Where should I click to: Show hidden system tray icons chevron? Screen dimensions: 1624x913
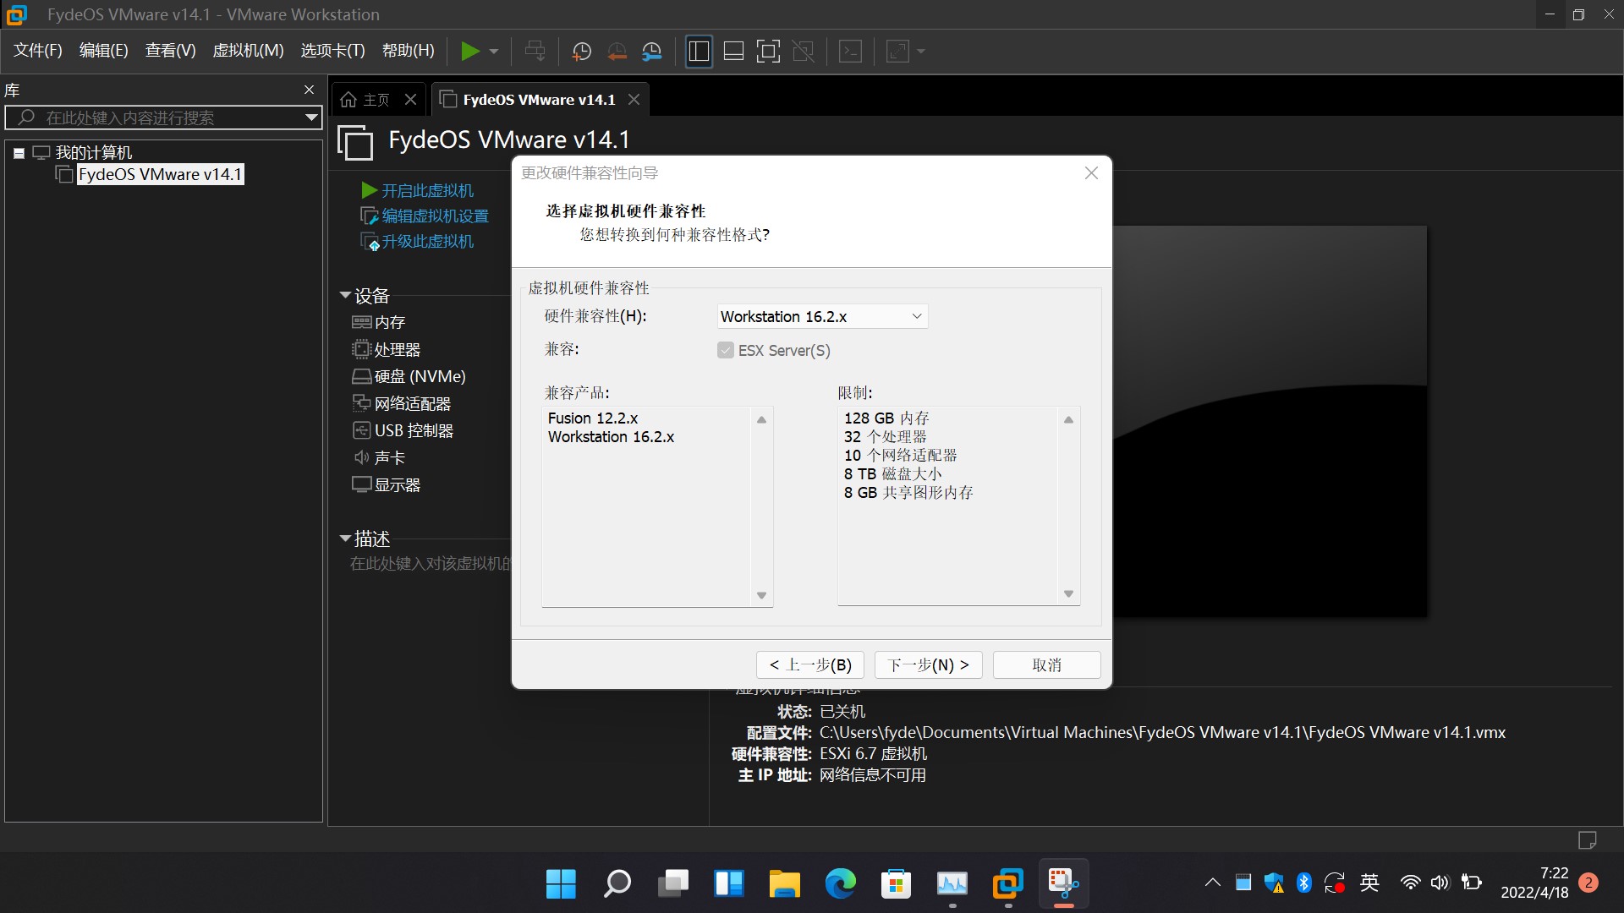[1212, 883]
